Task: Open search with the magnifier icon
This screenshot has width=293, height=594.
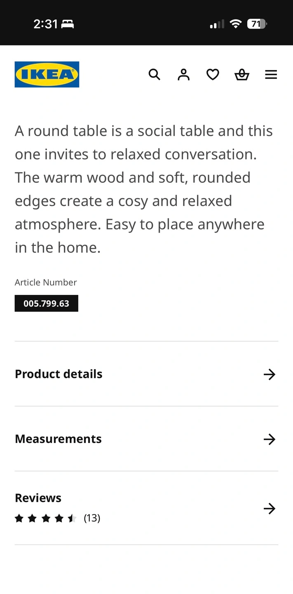Action: tap(154, 74)
